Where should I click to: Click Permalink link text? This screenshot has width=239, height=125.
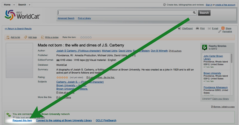click(227, 32)
